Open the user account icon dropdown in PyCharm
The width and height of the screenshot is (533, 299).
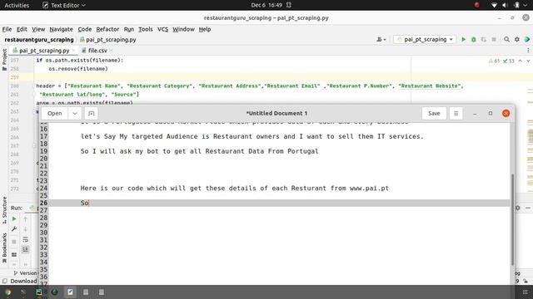coord(381,40)
